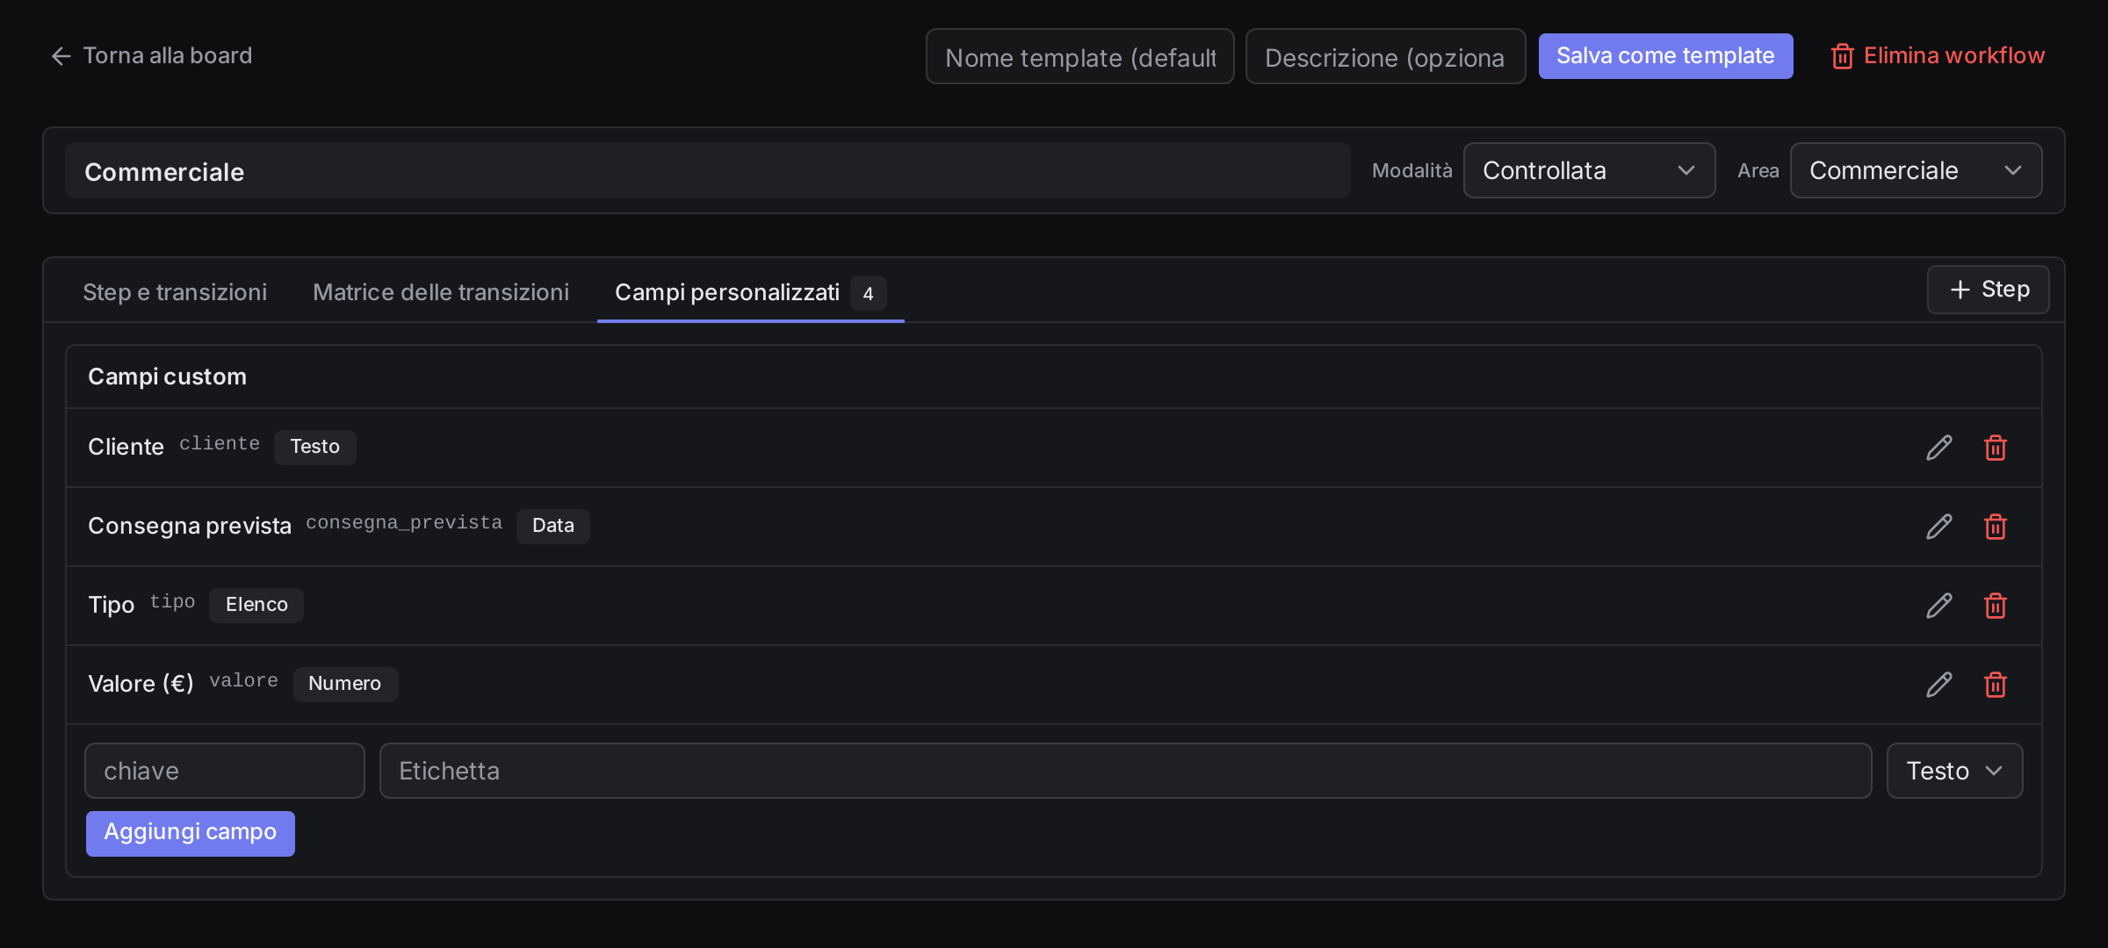Click the Numero type badge
Viewport: 2108px width, 948px height.
click(344, 684)
